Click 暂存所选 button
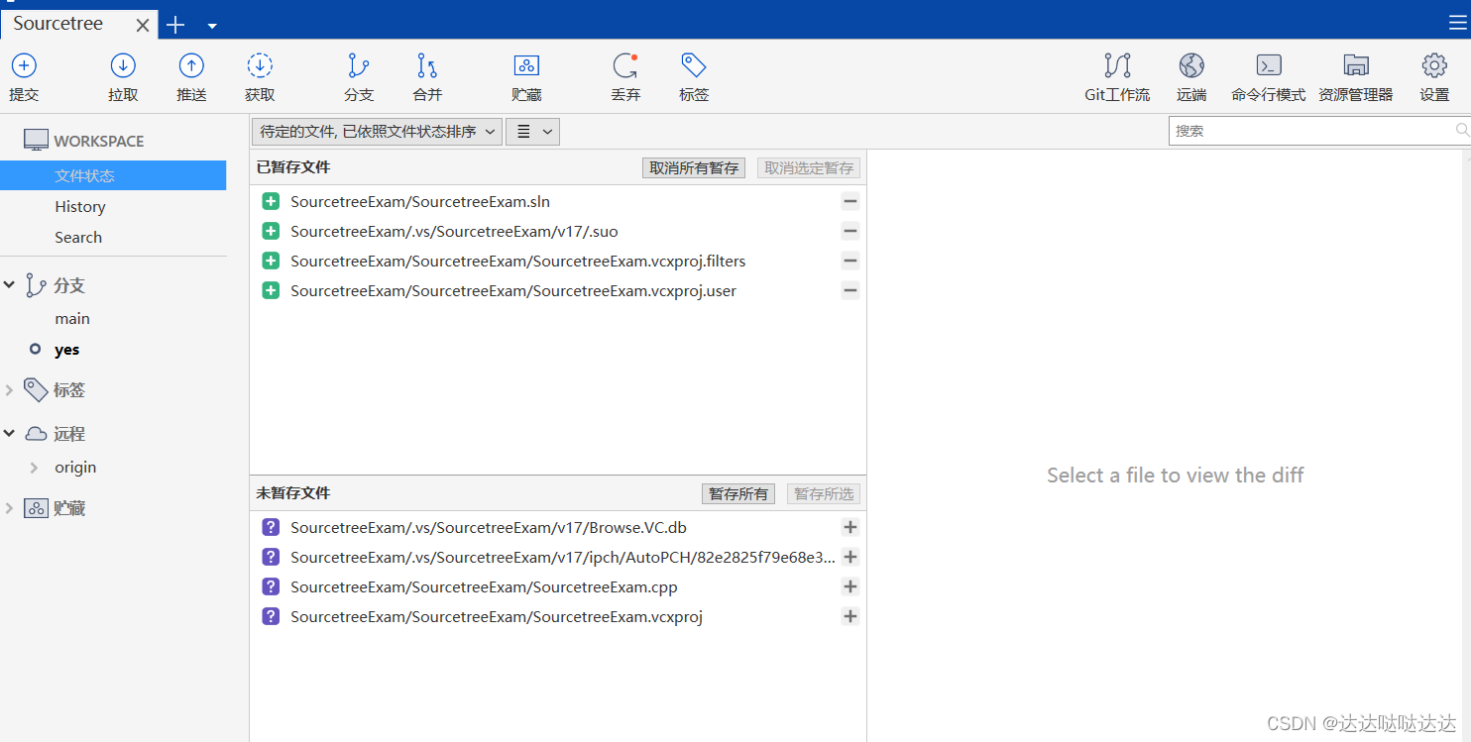The width and height of the screenshot is (1471, 742). 824,493
